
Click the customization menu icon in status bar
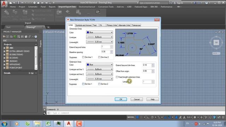click(223, 117)
